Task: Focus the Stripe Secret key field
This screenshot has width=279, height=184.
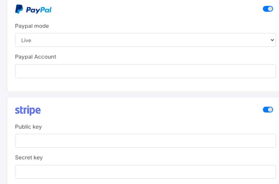Action: (x=145, y=172)
